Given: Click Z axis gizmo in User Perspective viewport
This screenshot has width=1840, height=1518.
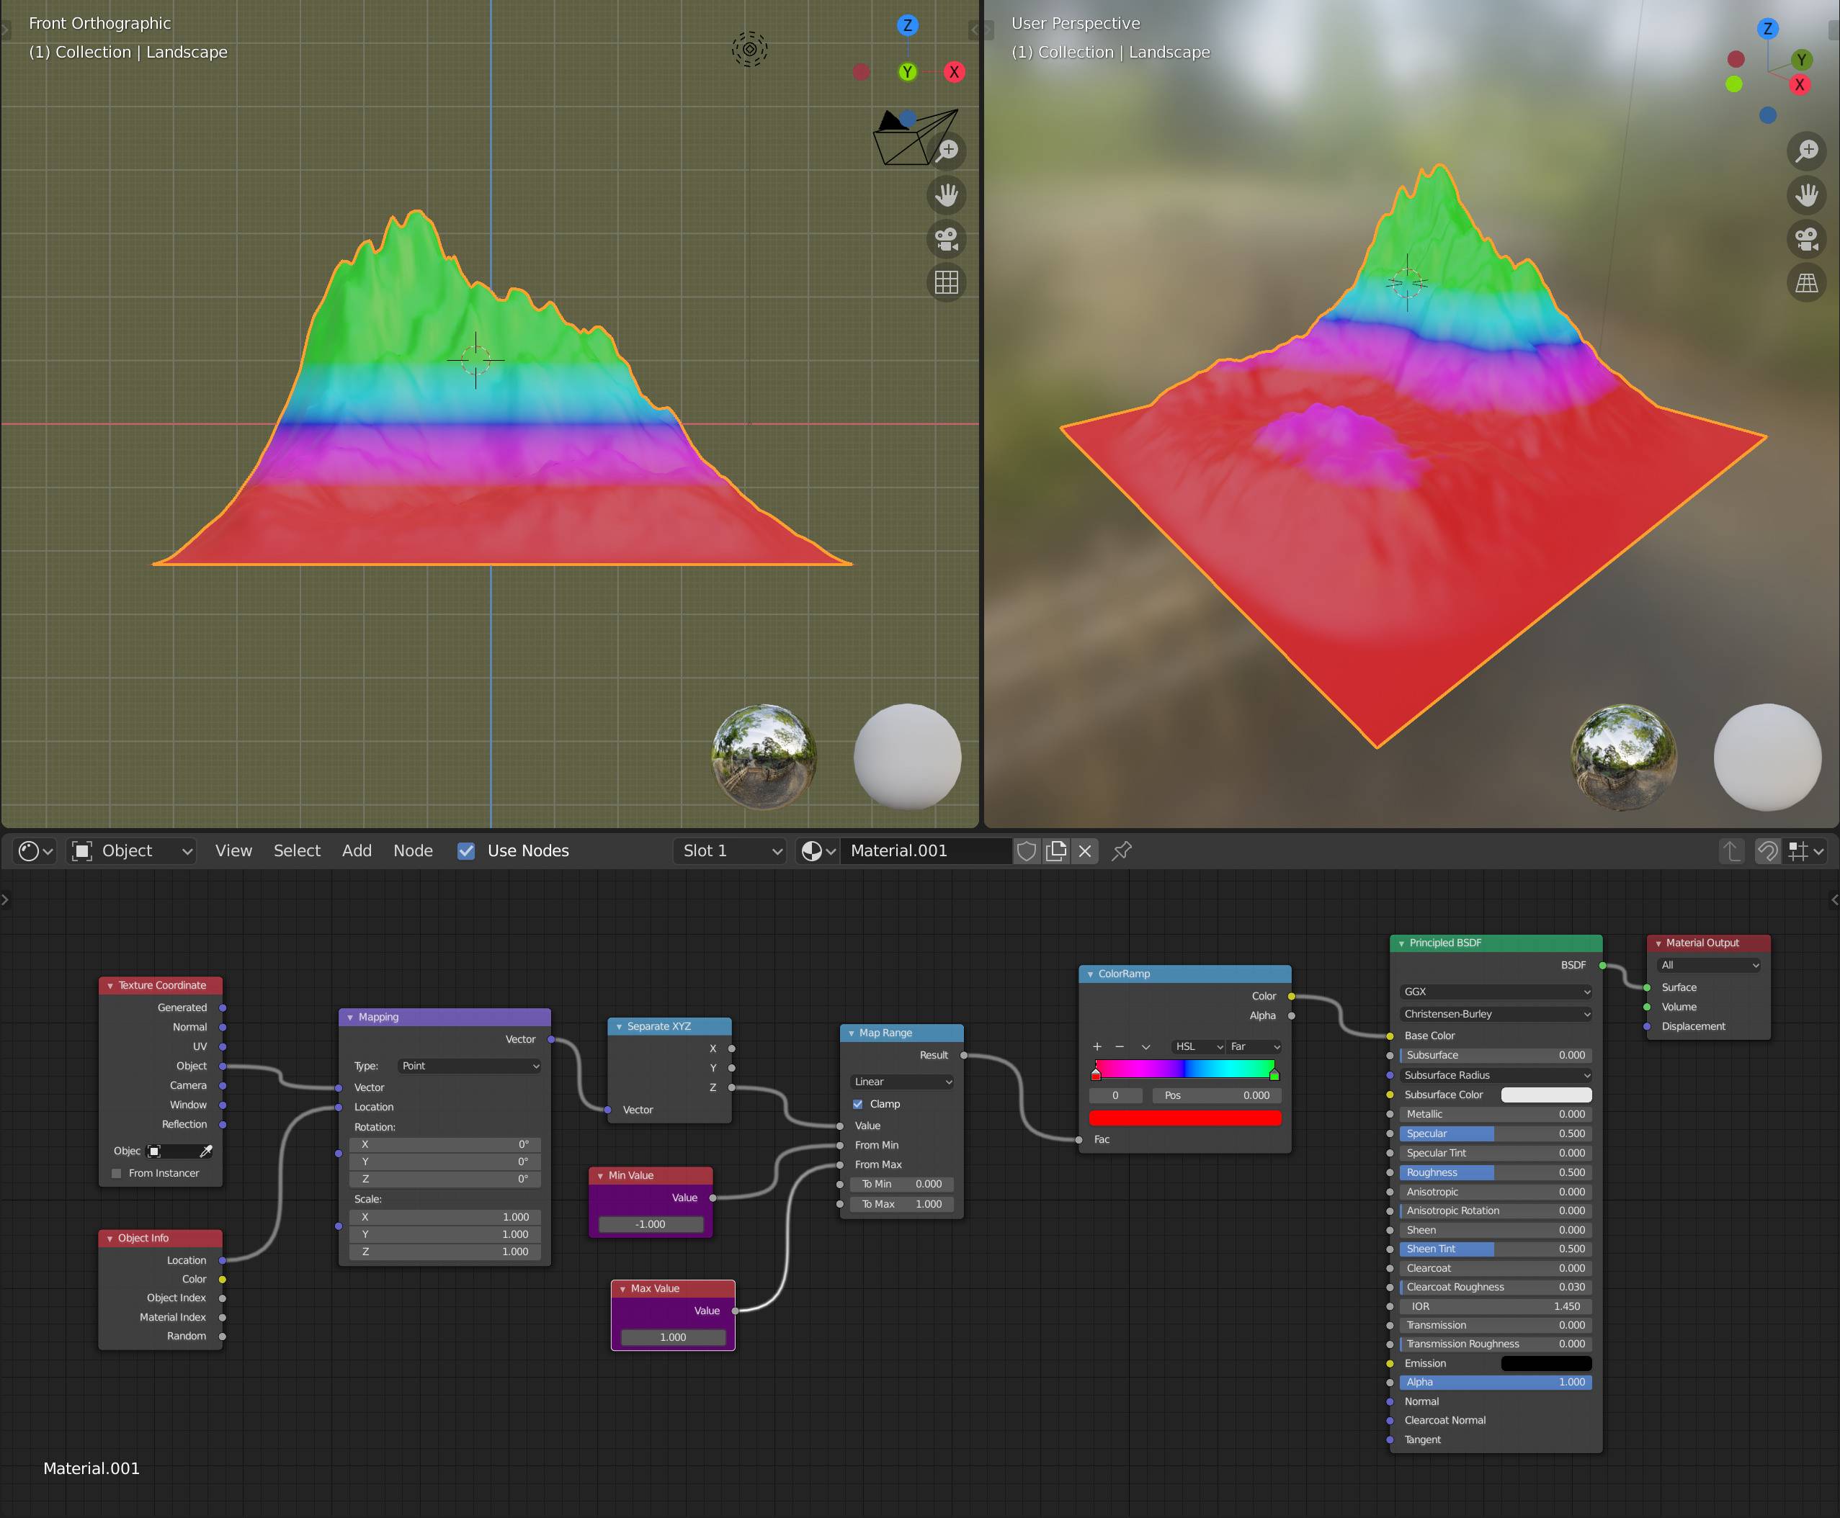Looking at the screenshot, I should (x=1767, y=28).
